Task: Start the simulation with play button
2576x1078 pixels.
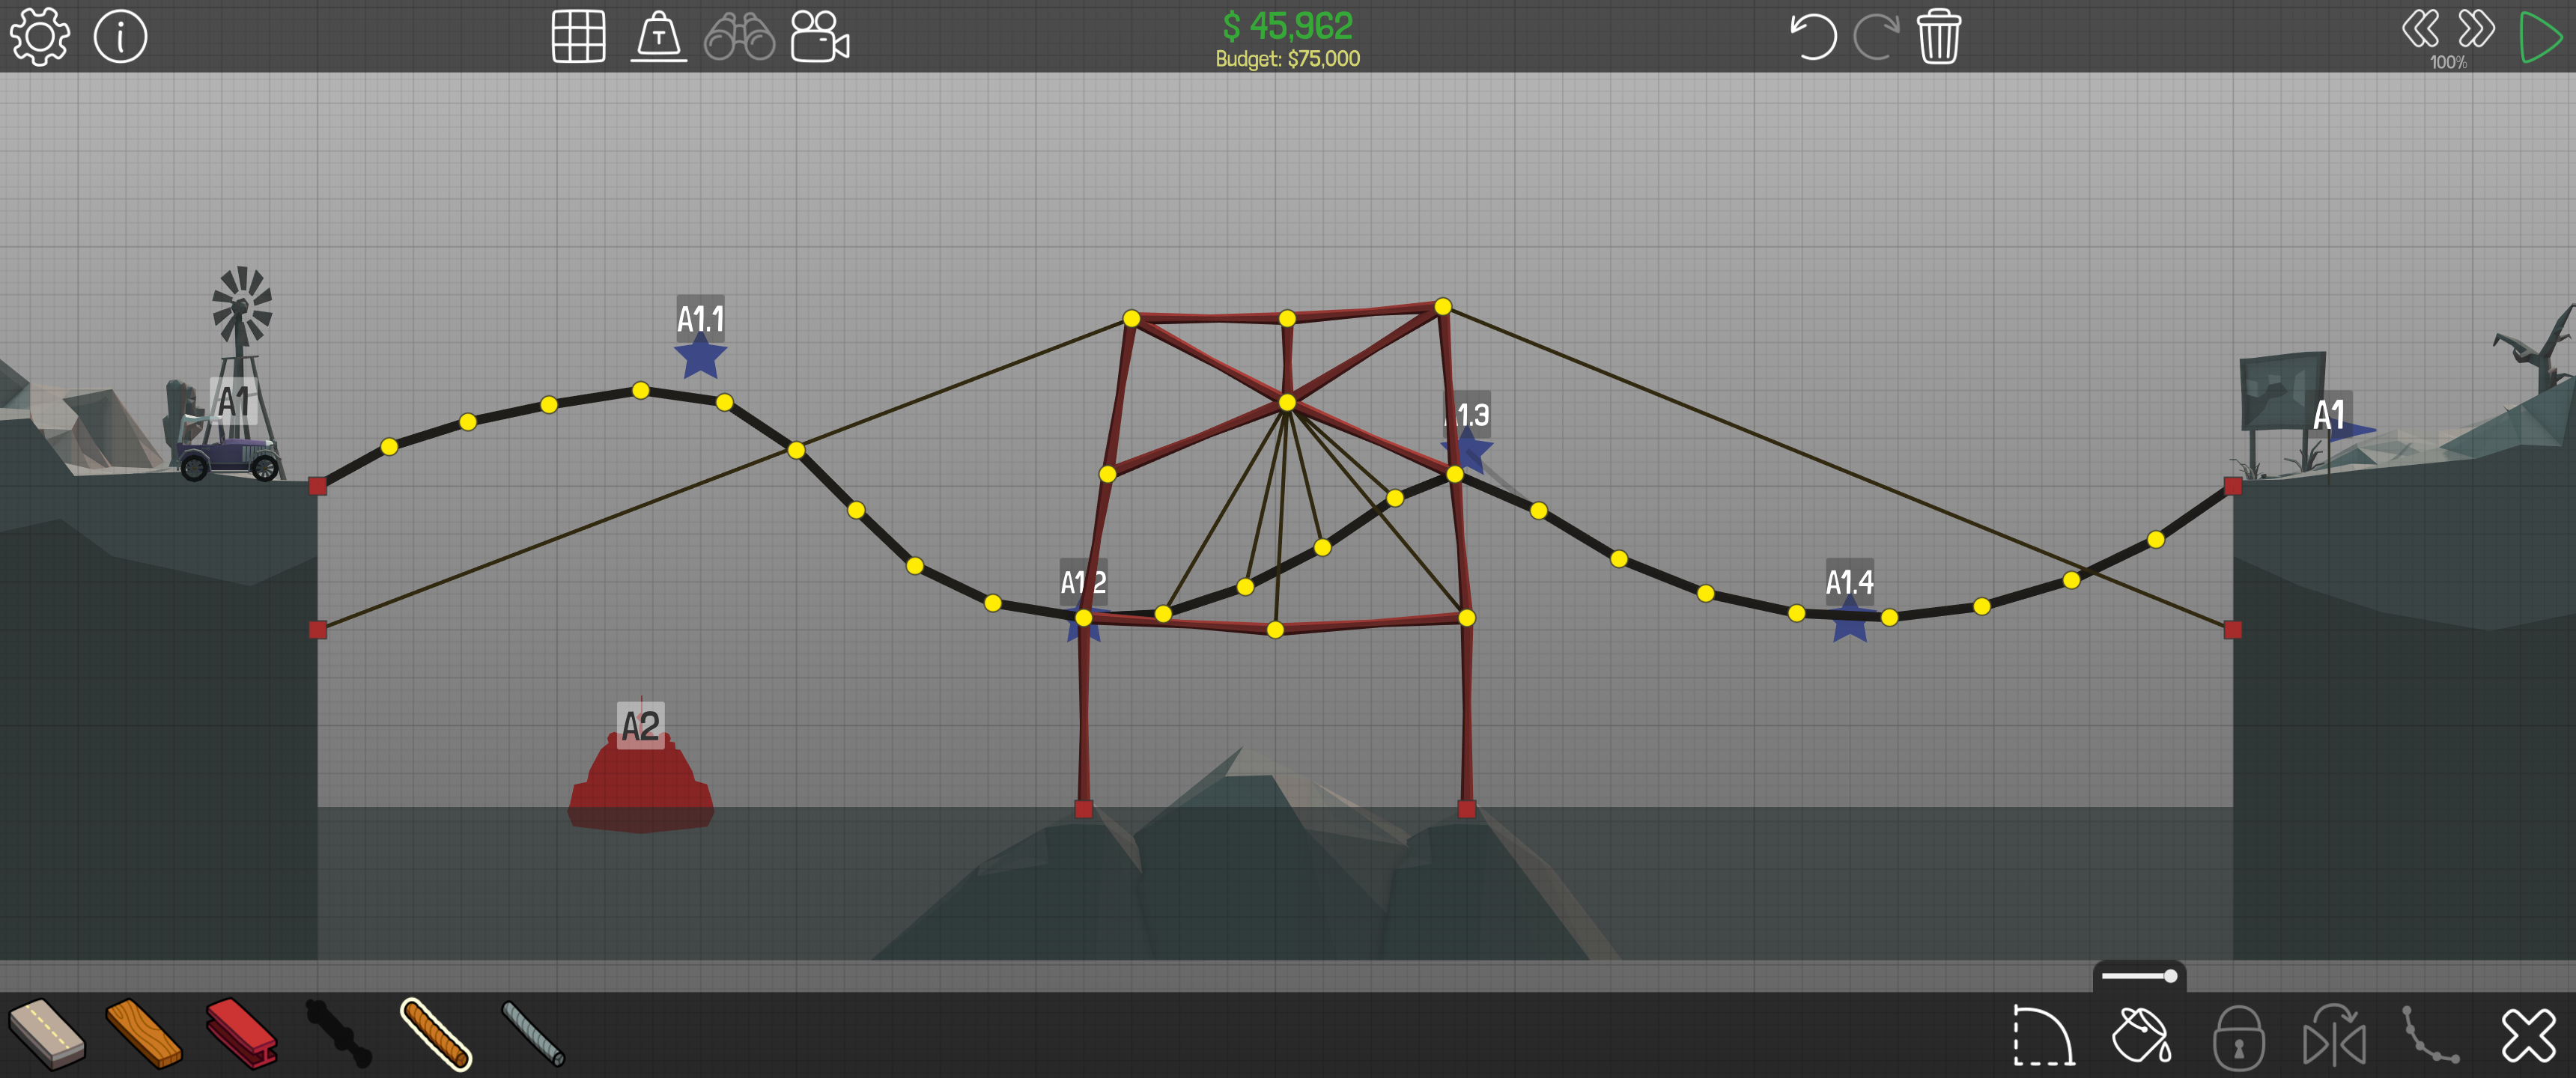Action: coord(2539,37)
